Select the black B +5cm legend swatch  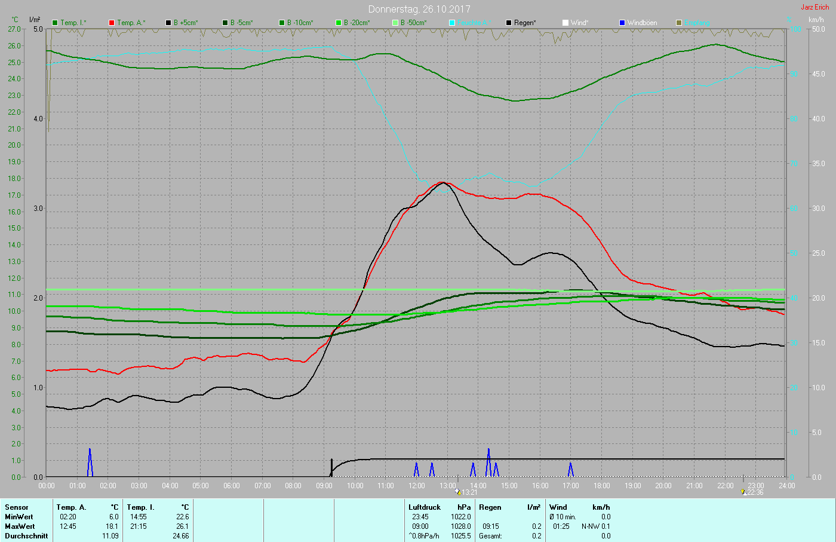(x=168, y=23)
